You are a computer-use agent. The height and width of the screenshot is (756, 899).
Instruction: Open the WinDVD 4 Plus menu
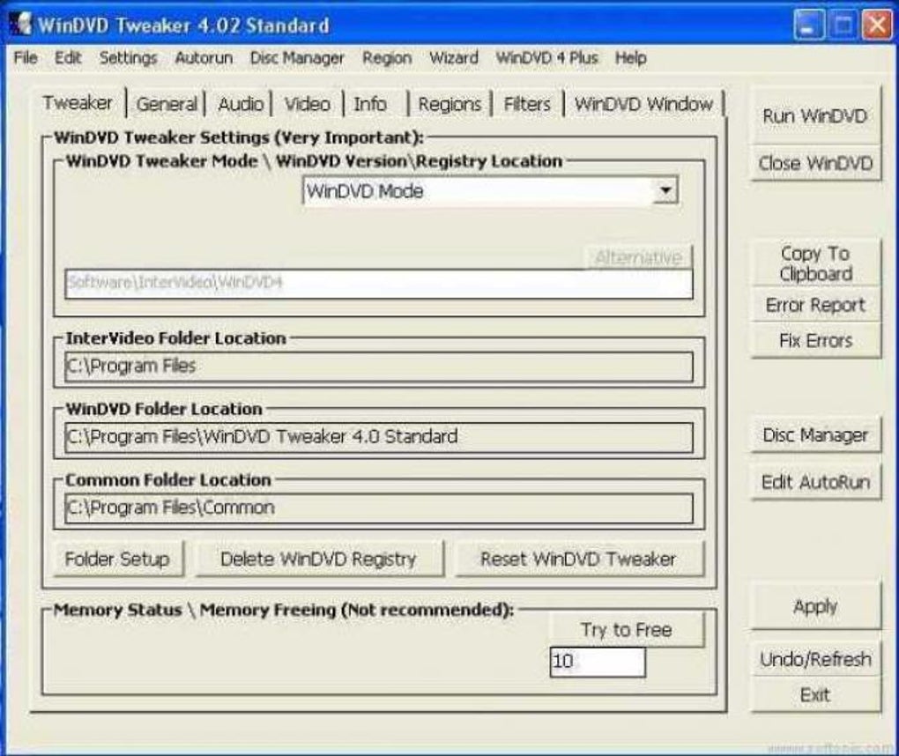click(546, 57)
